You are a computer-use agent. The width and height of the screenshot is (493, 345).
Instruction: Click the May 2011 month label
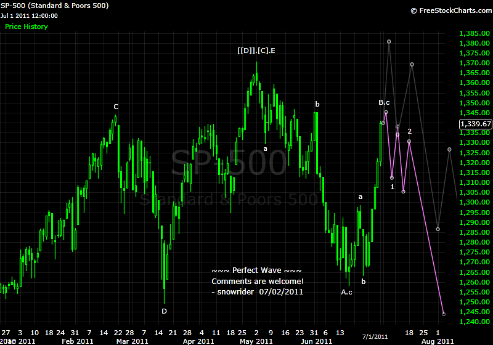(256, 341)
